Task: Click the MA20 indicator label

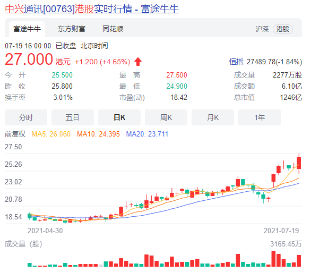Action: click(x=147, y=134)
